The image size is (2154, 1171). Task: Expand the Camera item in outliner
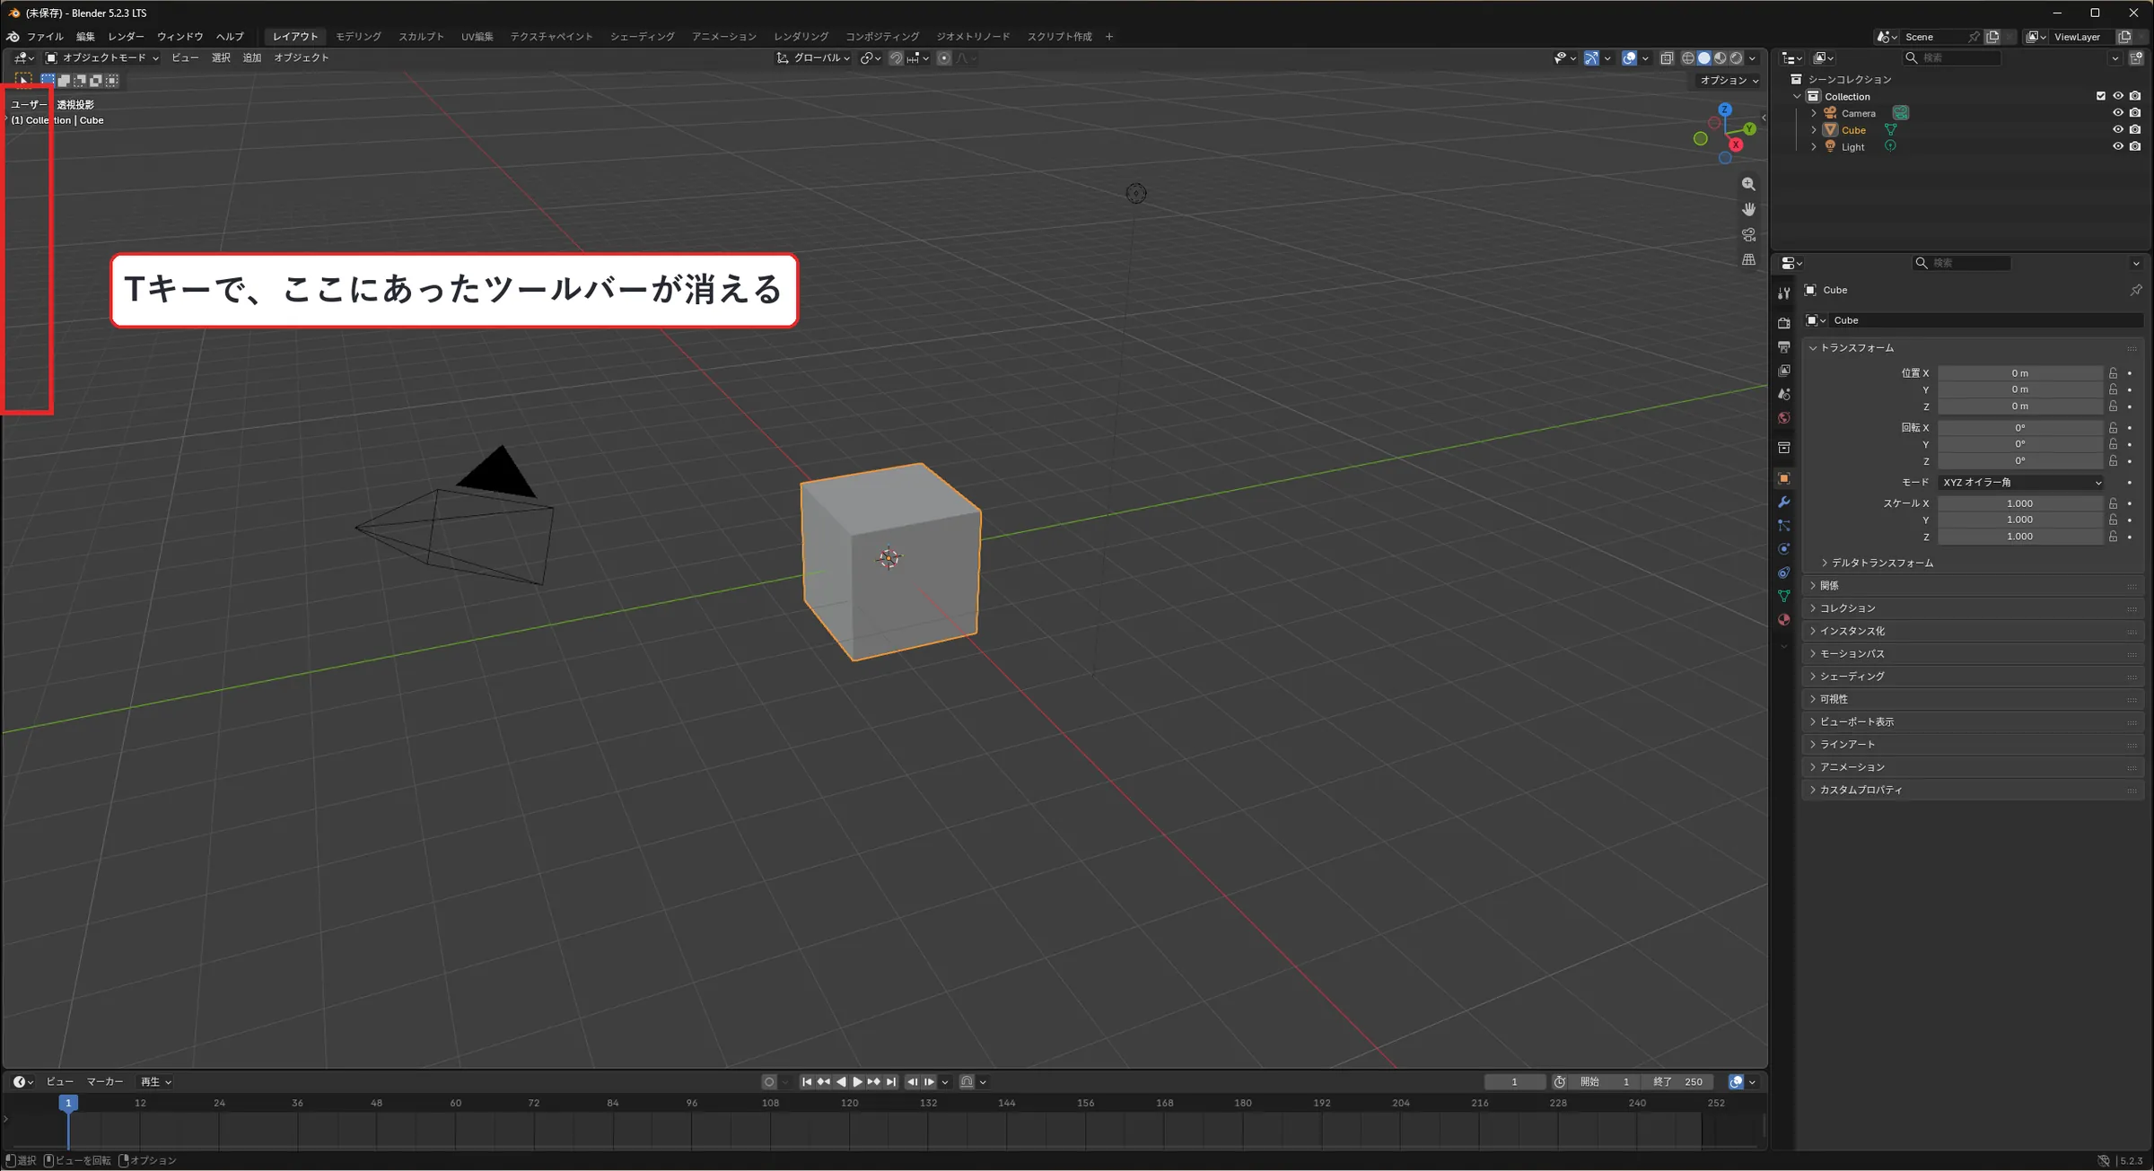click(1814, 113)
